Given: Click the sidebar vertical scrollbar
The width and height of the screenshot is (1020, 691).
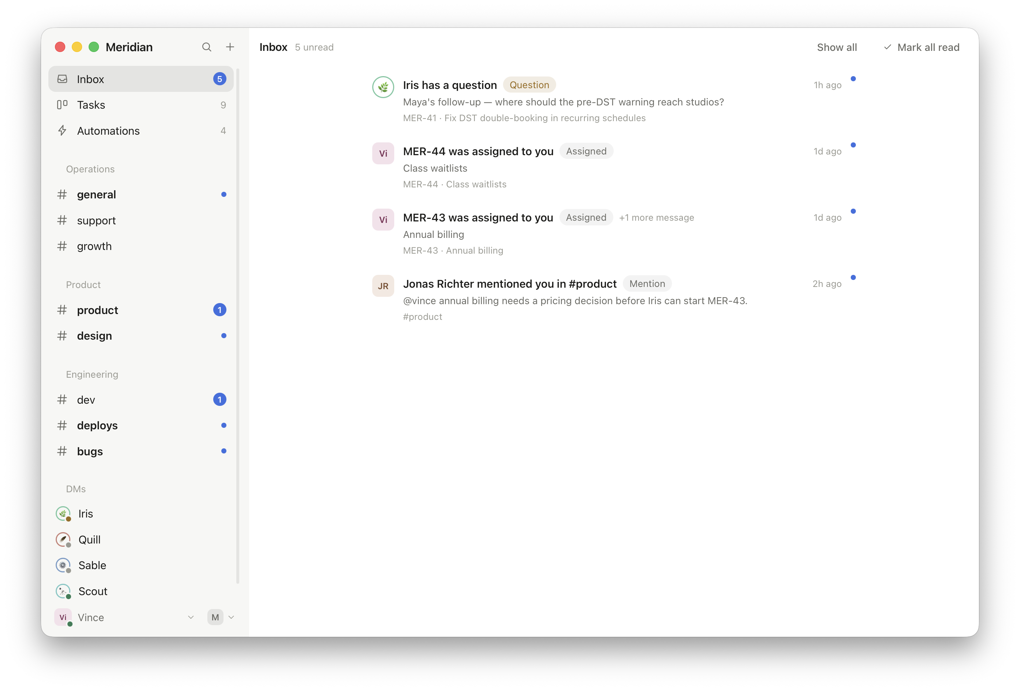Looking at the screenshot, I should pyautogui.click(x=238, y=326).
